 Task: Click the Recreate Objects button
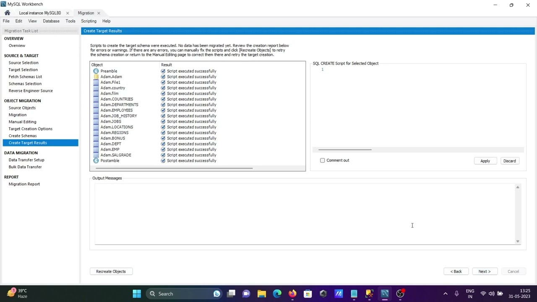tap(111, 271)
